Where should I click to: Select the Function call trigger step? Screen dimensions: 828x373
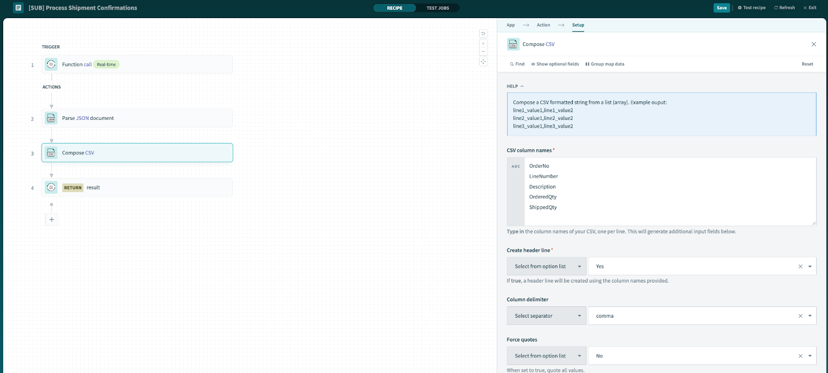point(137,65)
